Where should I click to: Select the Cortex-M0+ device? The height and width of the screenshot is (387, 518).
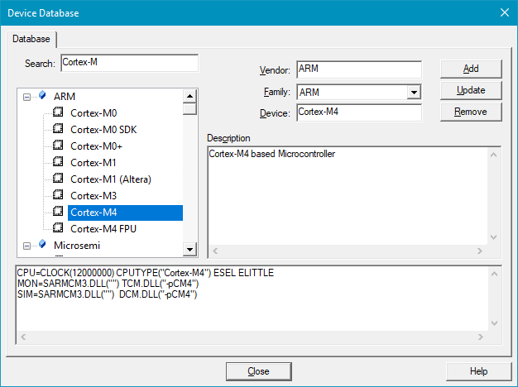point(96,146)
